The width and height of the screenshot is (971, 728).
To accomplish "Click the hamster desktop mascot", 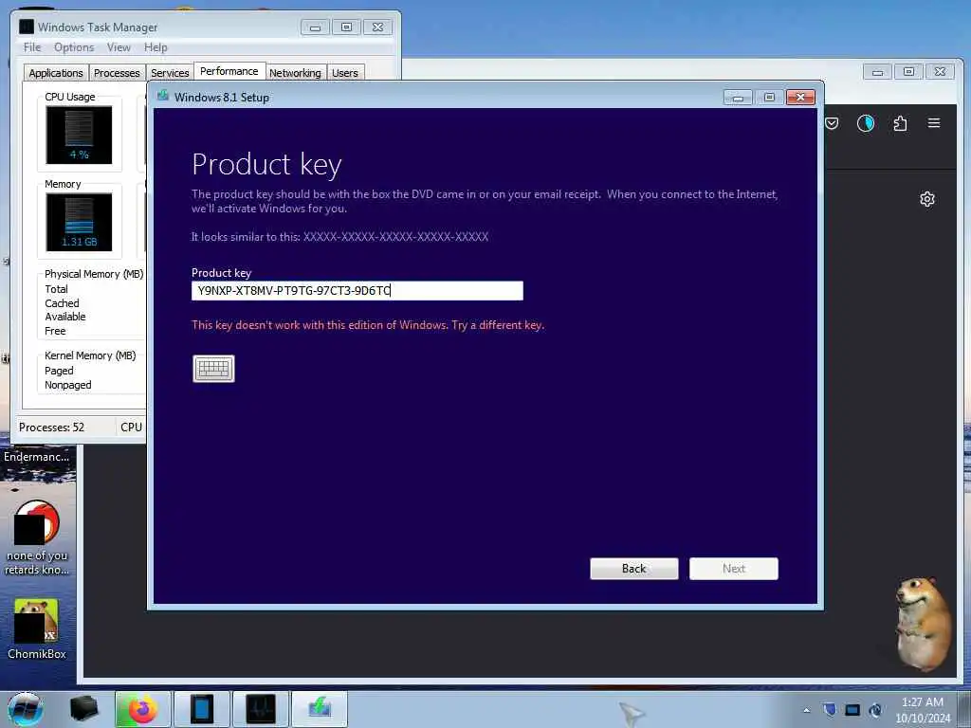I will click(924, 624).
